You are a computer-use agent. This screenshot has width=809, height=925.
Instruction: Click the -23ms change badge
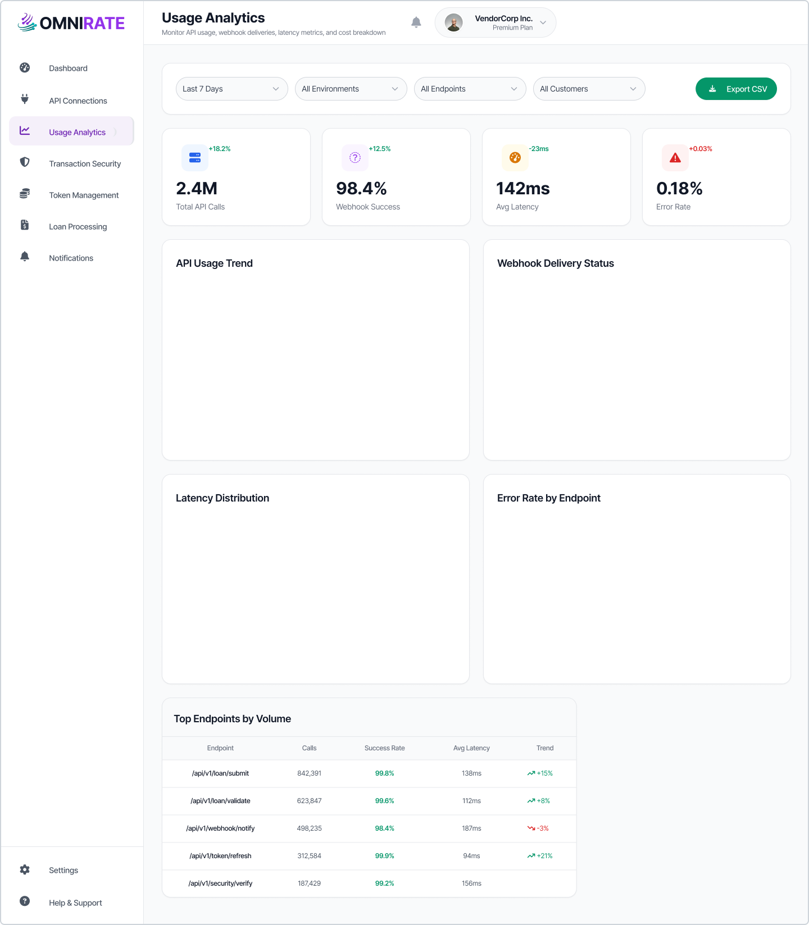tap(539, 149)
